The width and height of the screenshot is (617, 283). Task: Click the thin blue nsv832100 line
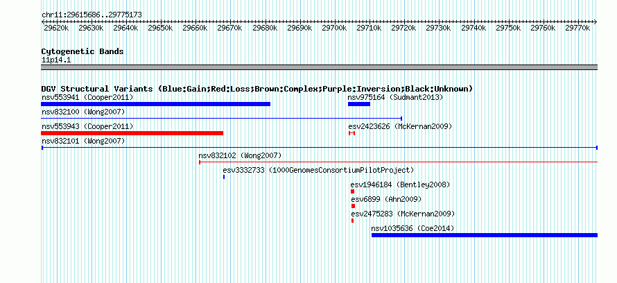222,118
